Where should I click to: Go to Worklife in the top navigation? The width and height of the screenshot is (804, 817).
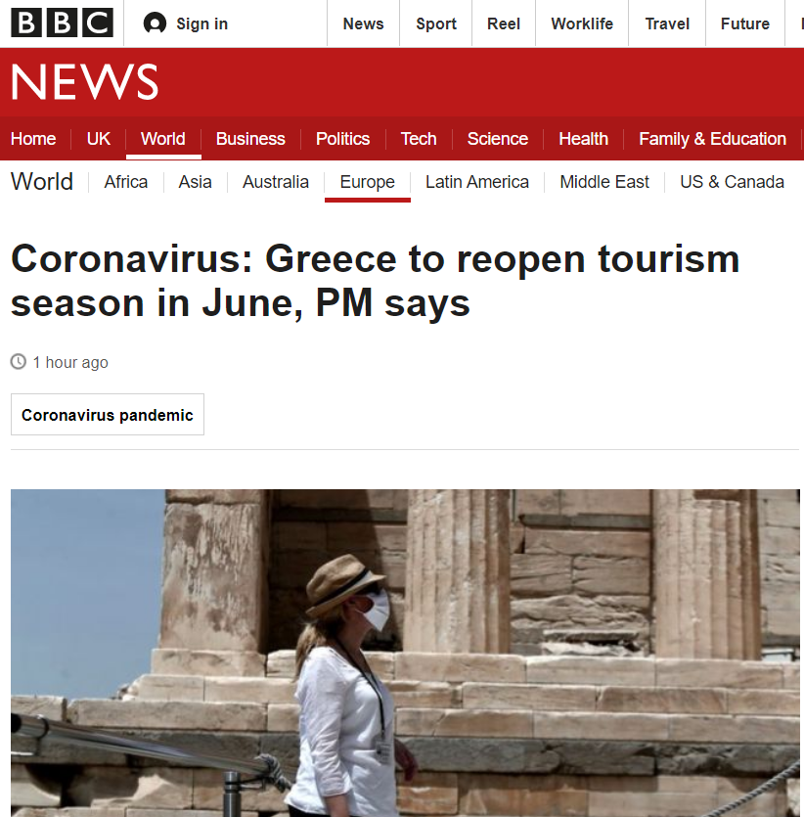tap(582, 23)
